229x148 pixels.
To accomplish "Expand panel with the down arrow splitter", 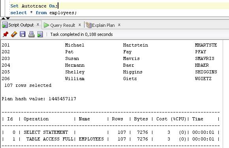I will click(x=8, y=19).
